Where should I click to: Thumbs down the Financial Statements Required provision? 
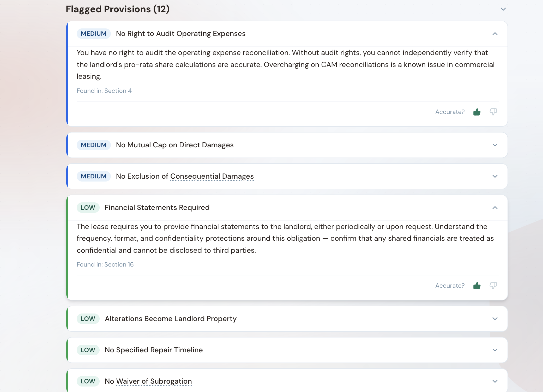click(493, 286)
